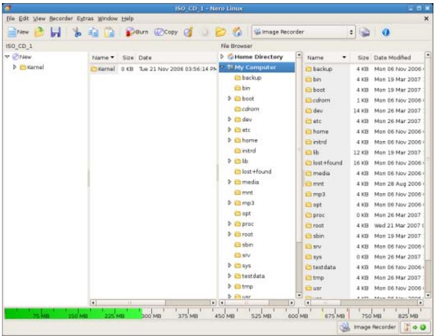Expand the boot folder in tree

[229, 98]
